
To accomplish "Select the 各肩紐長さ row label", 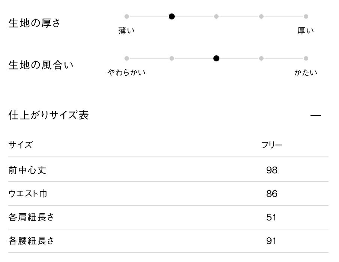I will [31, 217].
